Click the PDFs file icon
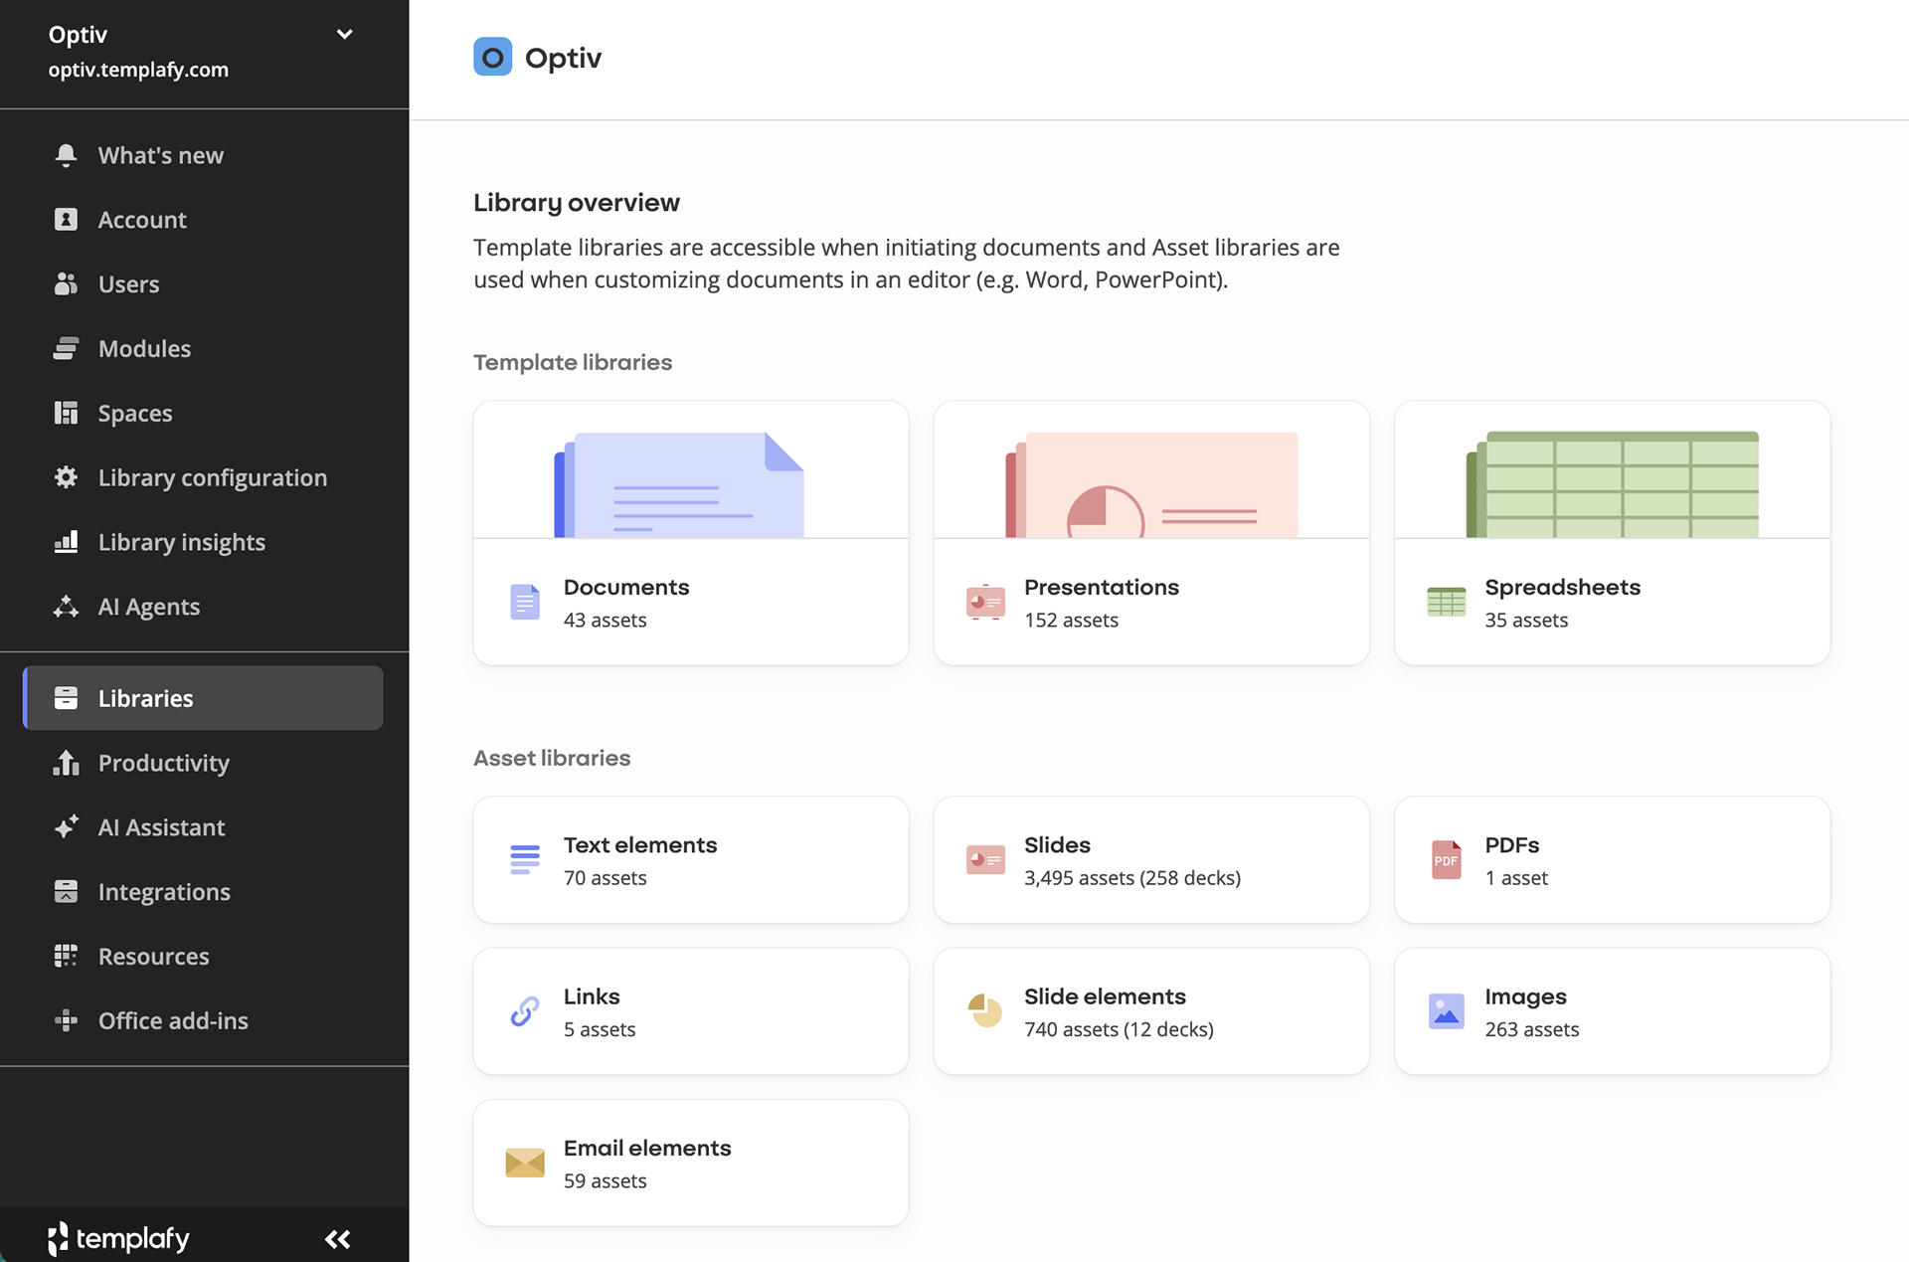The width and height of the screenshot is (1909, 1262). pos(1446,860)
